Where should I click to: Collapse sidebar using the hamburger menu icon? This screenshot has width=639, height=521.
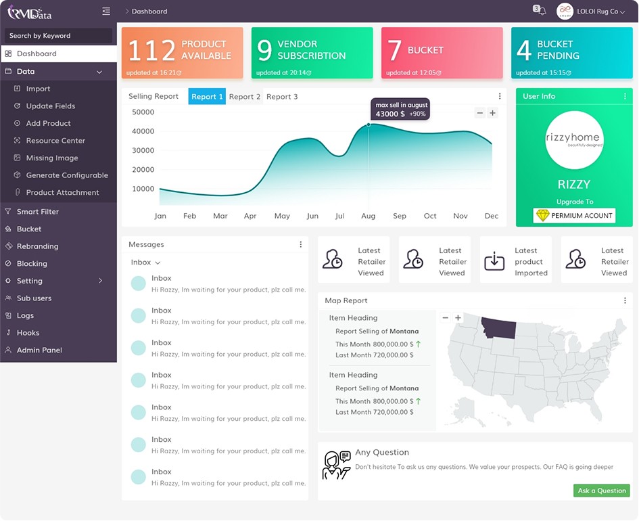click(x=106, y=11)
